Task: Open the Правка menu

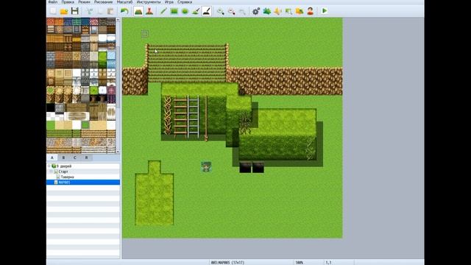Action: point(68,1)
